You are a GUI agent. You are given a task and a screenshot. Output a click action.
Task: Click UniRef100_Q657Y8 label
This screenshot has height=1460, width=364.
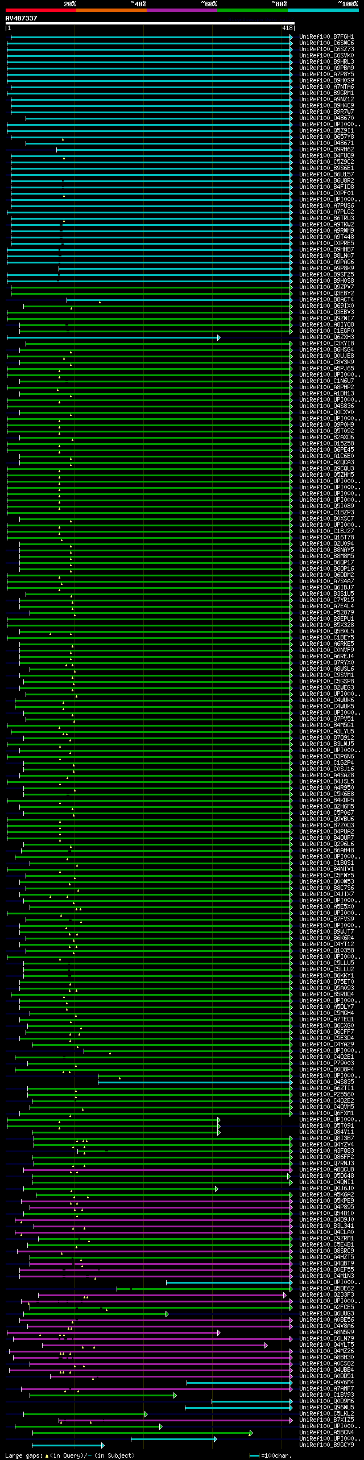(x=326, y=137)
